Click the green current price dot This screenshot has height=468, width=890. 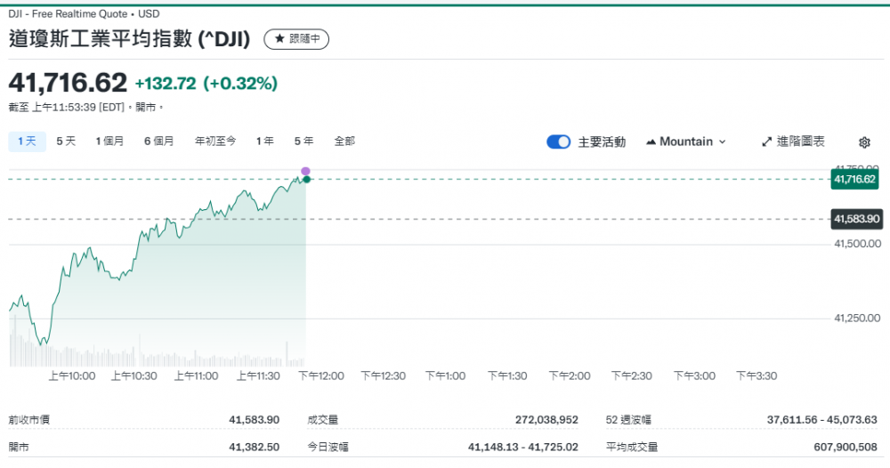click(x=306, y=180)
